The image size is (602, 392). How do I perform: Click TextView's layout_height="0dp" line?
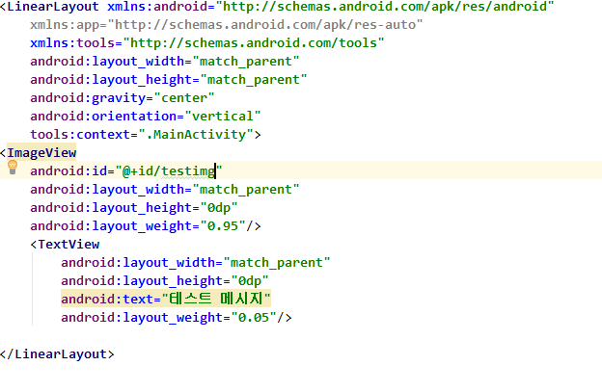pyautogui.click(x=165, y=281)
